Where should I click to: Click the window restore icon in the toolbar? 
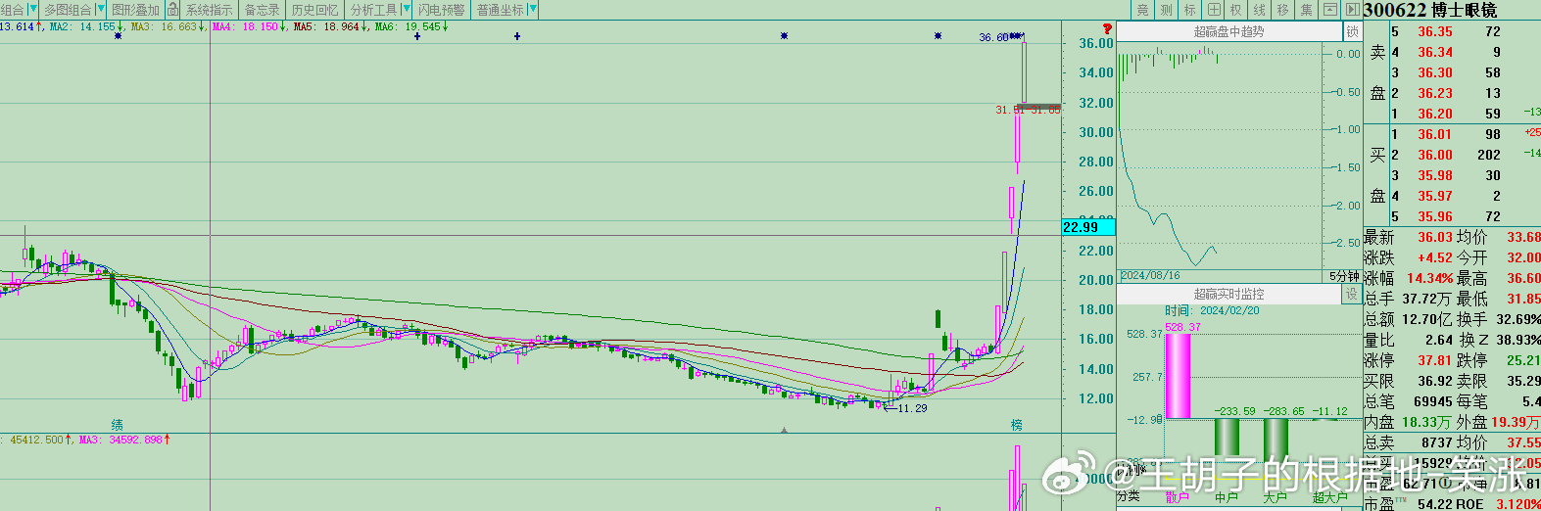pos(1329,10)
